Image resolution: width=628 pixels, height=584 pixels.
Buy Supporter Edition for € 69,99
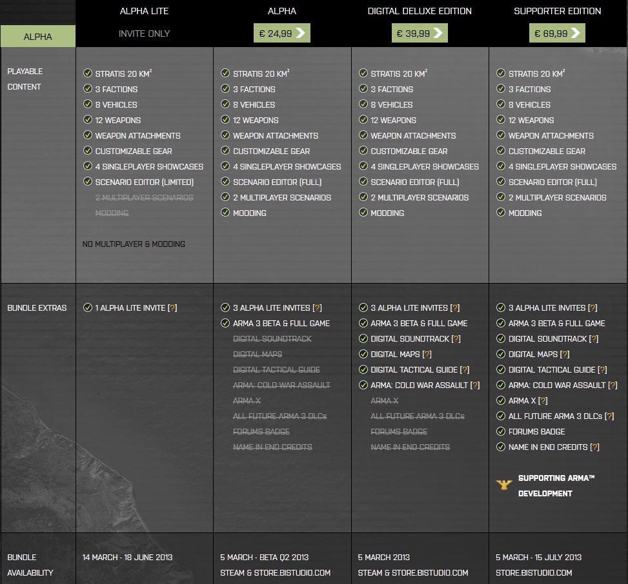pyautogui.click(x=557, y=34)
